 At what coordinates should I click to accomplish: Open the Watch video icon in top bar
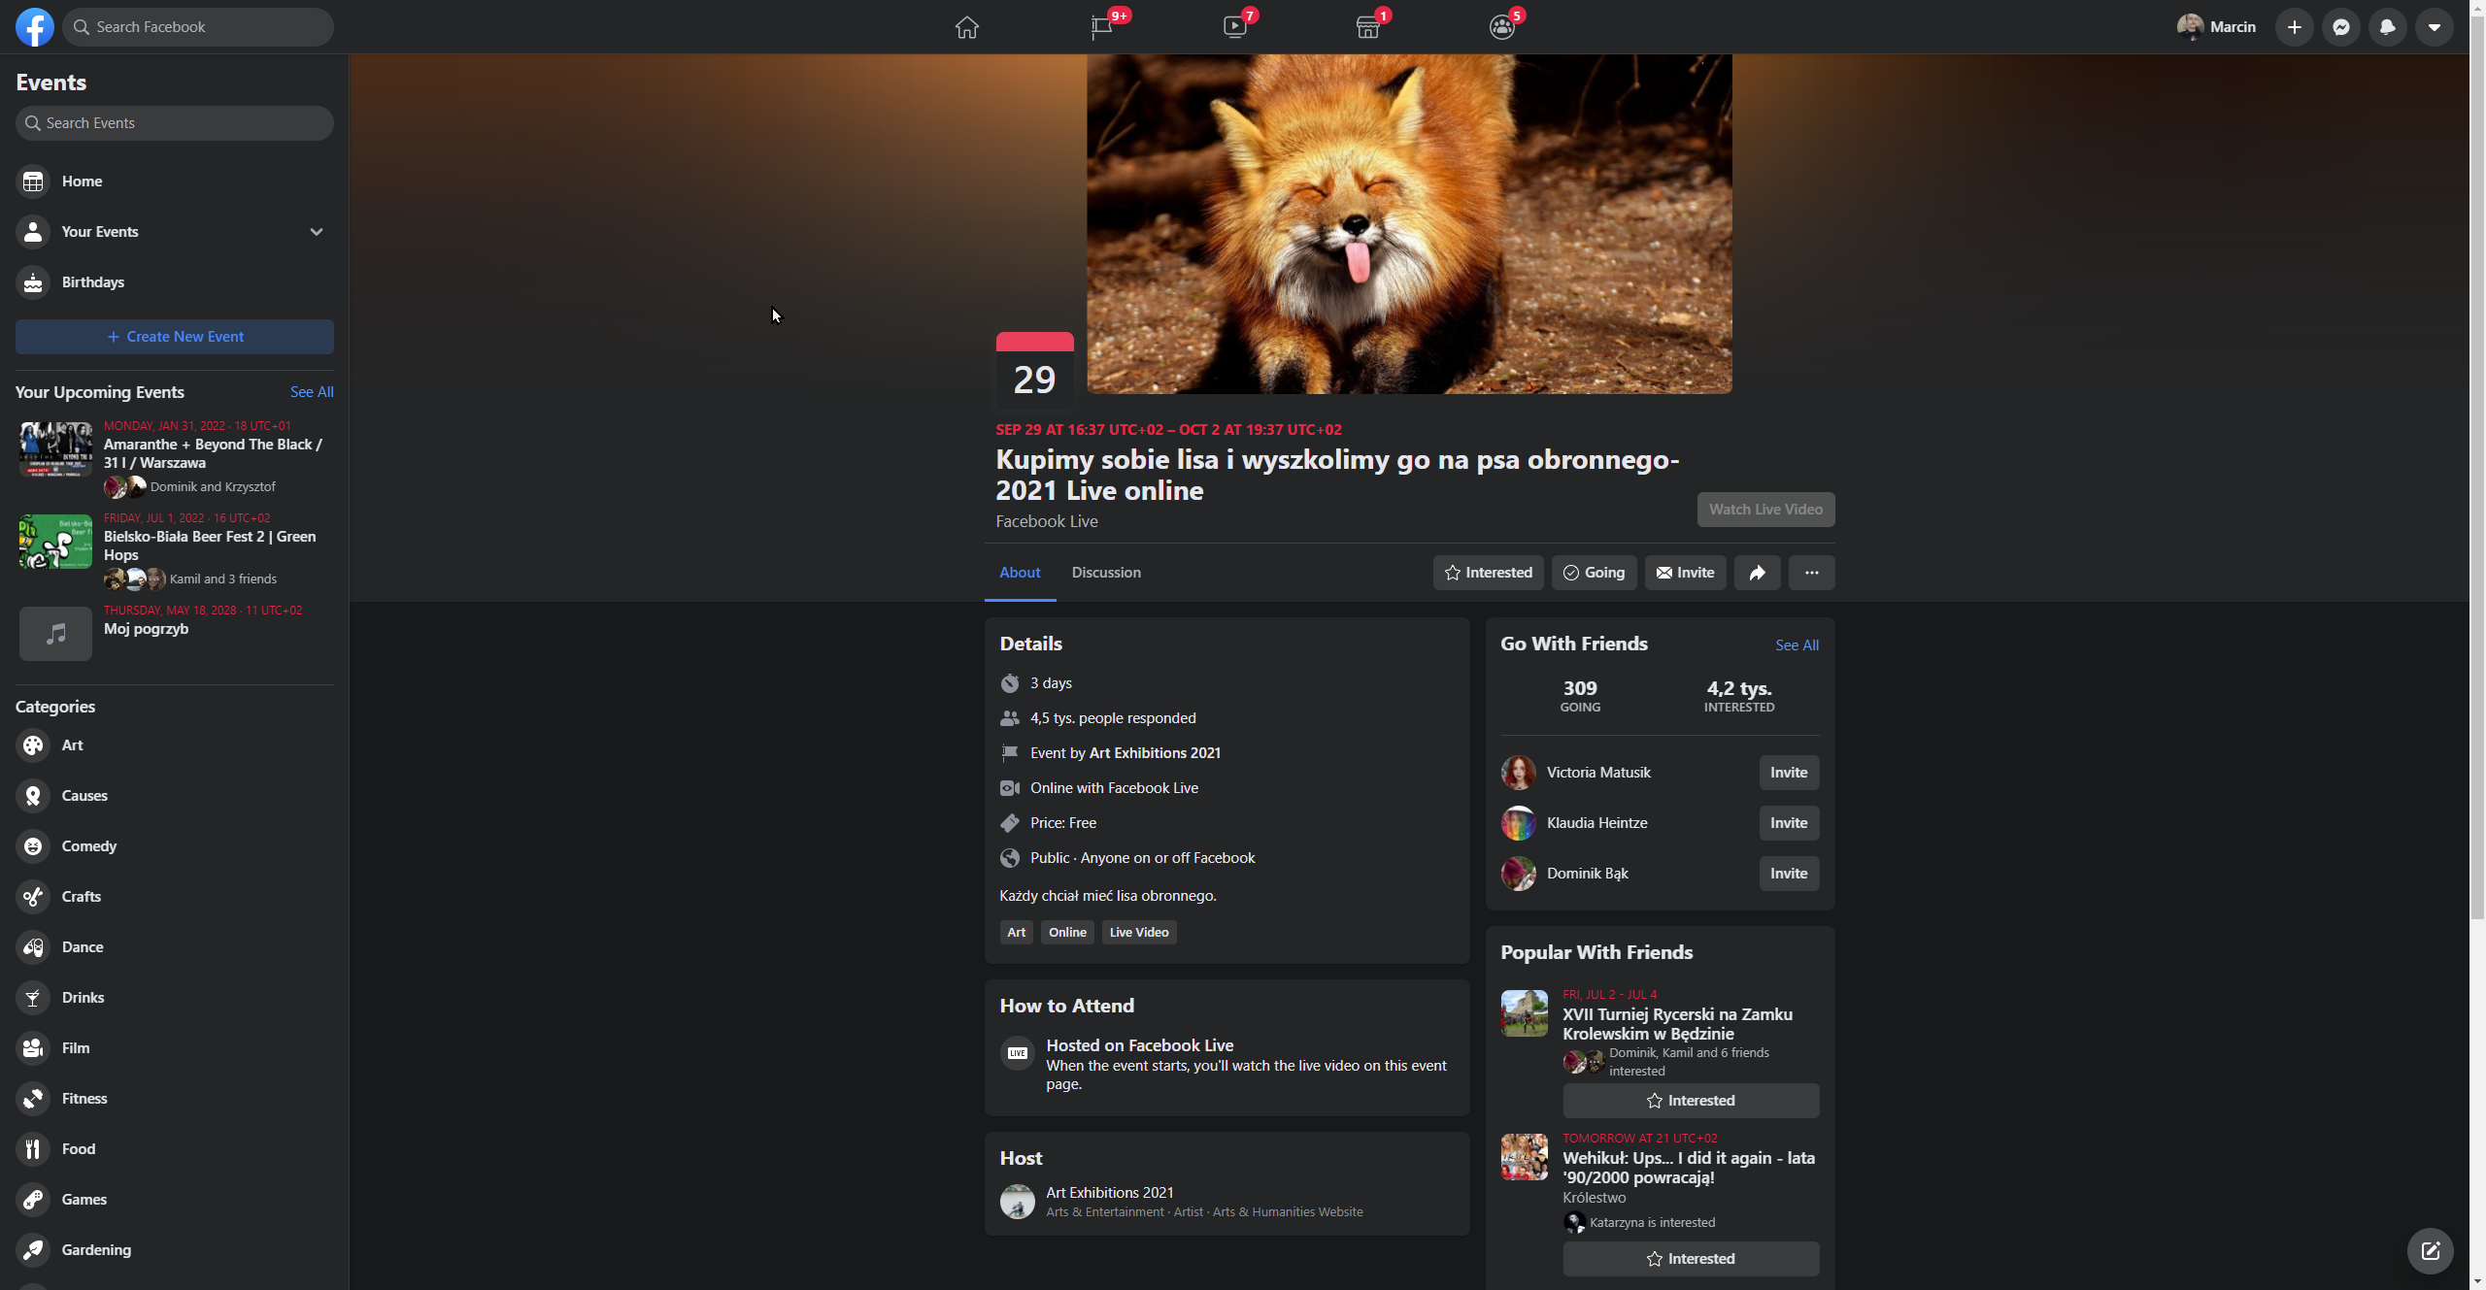coord(1235,27)
